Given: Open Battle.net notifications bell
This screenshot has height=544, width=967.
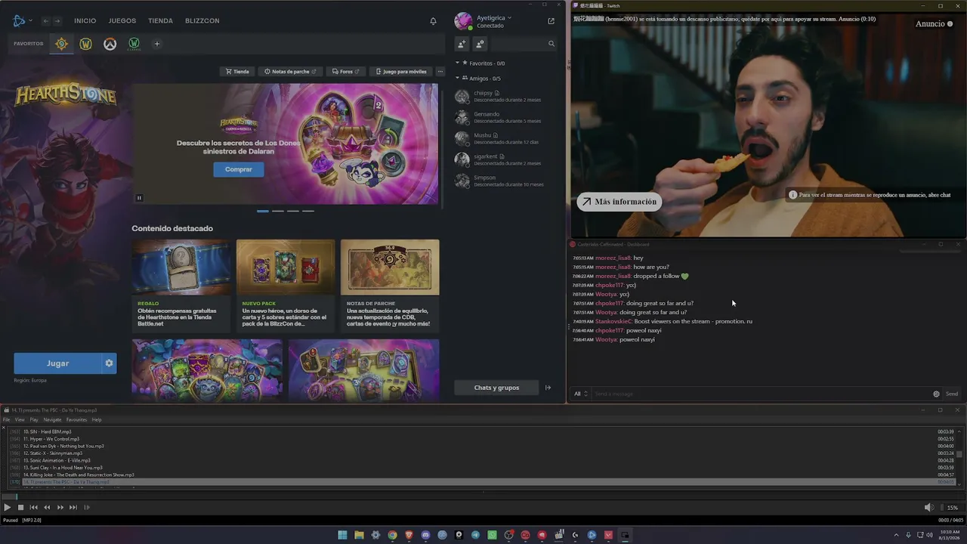Looking at the screenshot, I should click(433, 21).
